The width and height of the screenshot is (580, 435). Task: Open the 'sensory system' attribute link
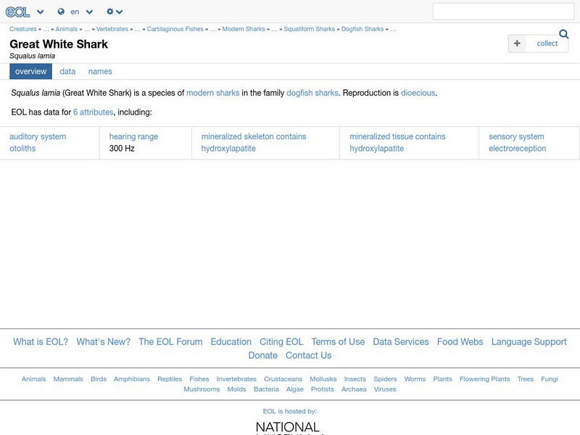(x=516, y=136)
